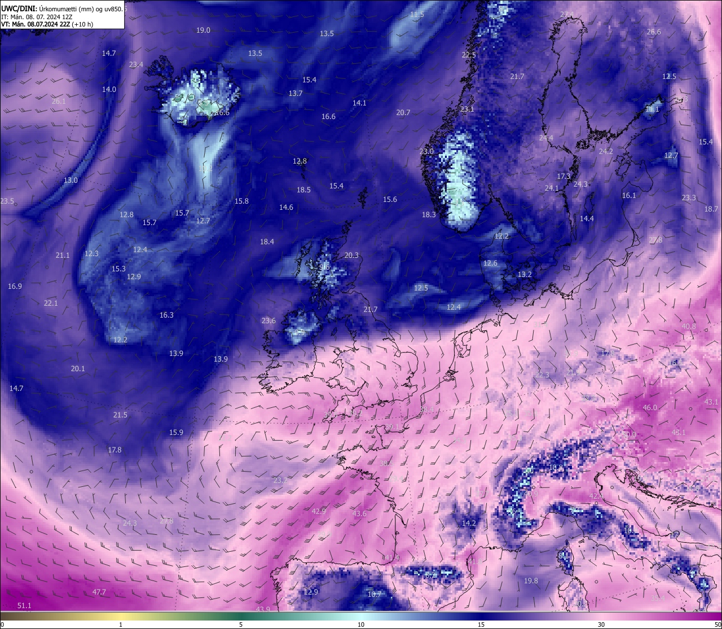The height and width of the screenshot is (629, 722).
Task: Click the 22.1 value label
Action: pyautogui.click(x=51, y=303)
